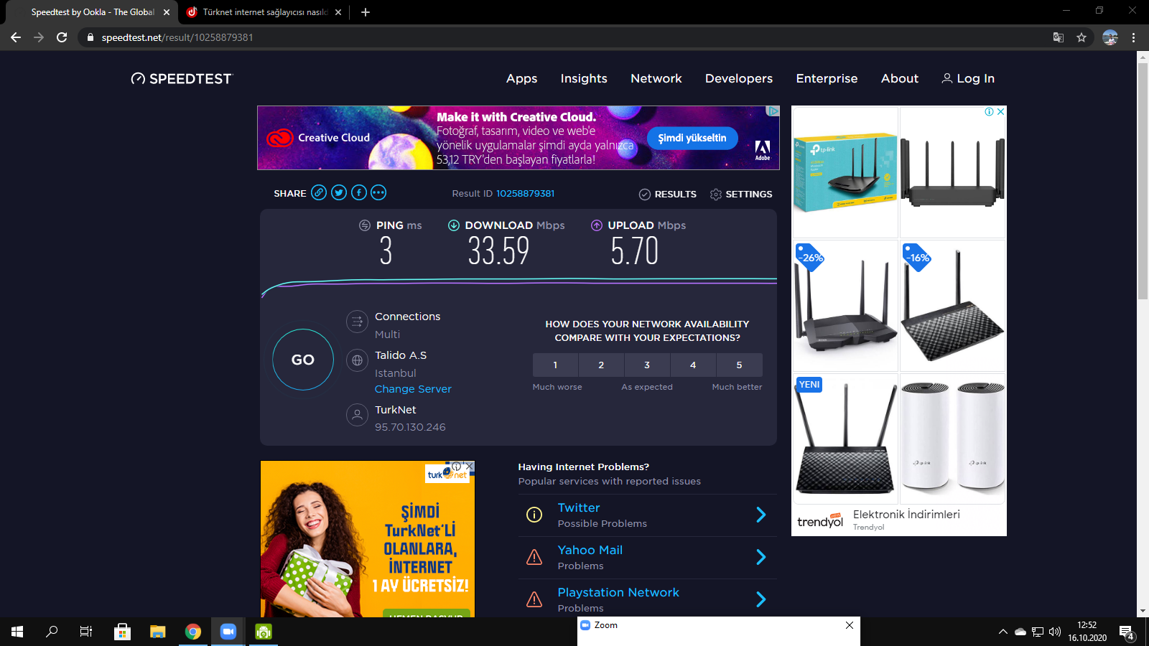
Task: Rate network availability as 4
Action: click(693, 365)
